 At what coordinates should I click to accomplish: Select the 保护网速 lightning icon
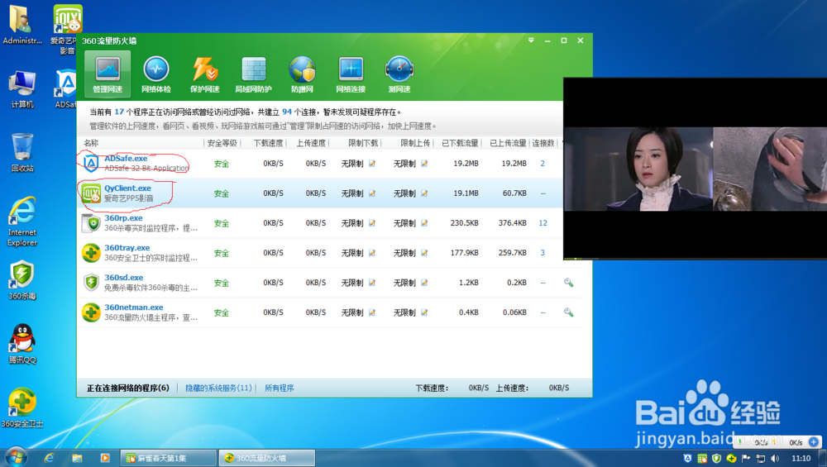[204, 74]
